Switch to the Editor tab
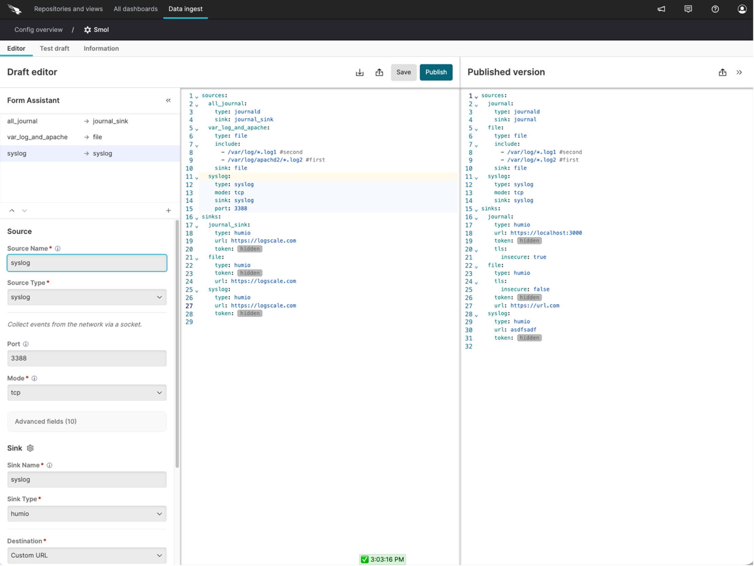Screen dimensions: 754x566 click(x=16, y=48)
